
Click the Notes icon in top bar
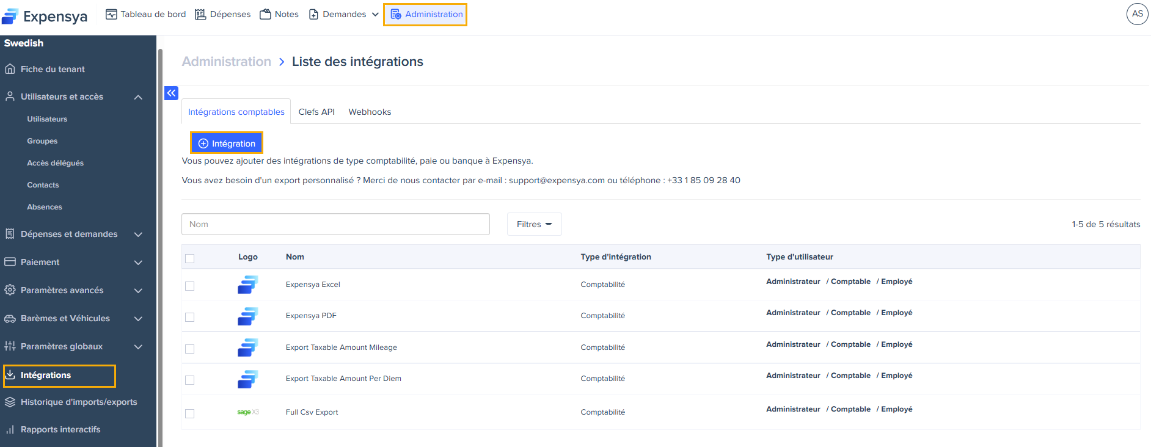(x=265, y=14)
